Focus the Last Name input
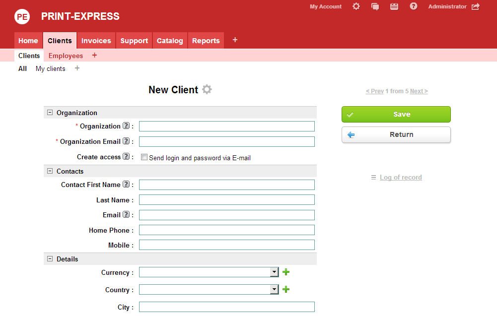This screenshot has width=497, height=316. [x=226, y=200]
